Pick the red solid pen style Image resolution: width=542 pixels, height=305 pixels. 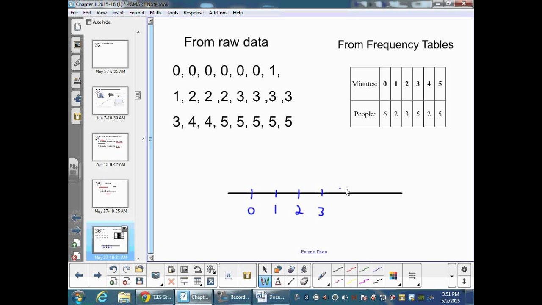pyautogui.click(x=351, y=269)
